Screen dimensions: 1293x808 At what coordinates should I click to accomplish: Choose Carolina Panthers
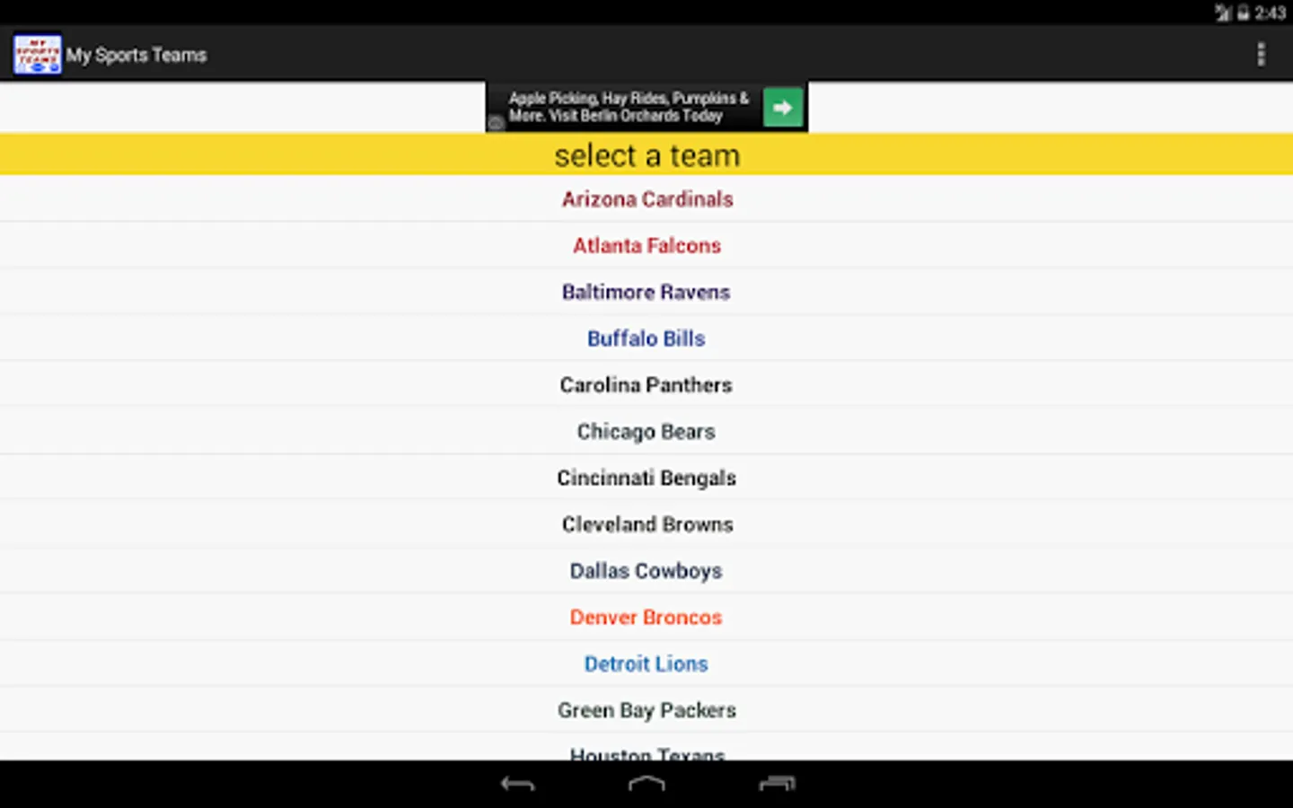tap(646, 384)
